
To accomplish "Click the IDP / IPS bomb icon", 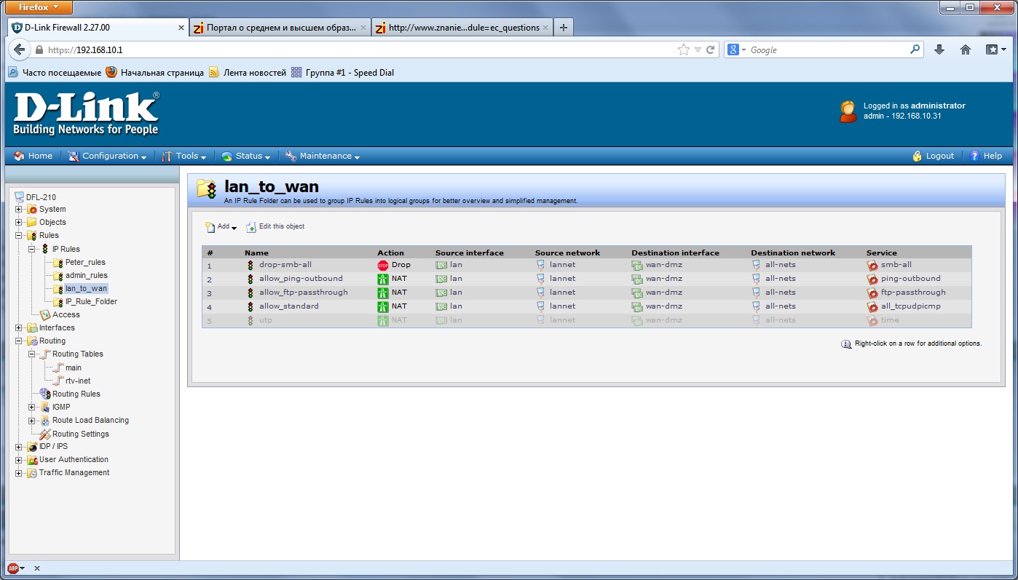I will click(x=33, y=447).
